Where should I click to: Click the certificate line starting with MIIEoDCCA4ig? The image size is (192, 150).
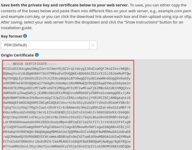67,69
